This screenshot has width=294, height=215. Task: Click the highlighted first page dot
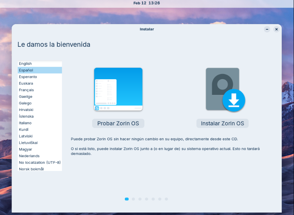coord(127,199)
